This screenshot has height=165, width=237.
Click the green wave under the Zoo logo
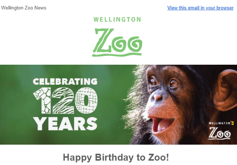coord(117,54)
